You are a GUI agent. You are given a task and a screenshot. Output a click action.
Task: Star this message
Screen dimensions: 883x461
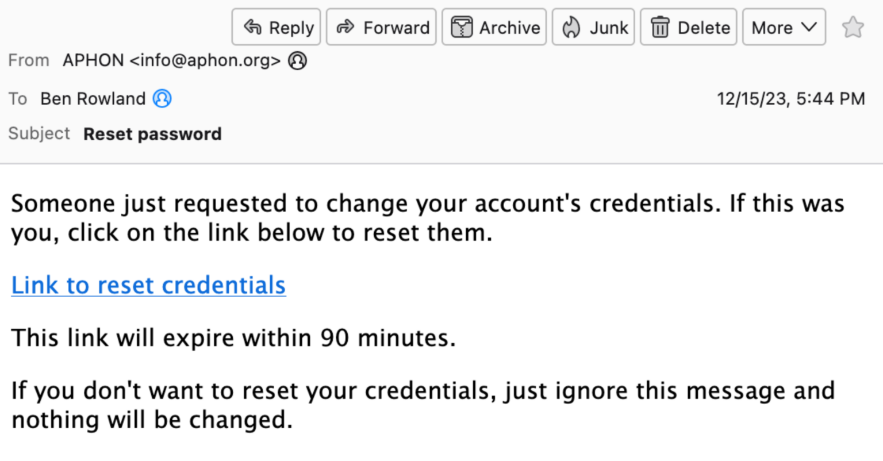tap(853, 27)
